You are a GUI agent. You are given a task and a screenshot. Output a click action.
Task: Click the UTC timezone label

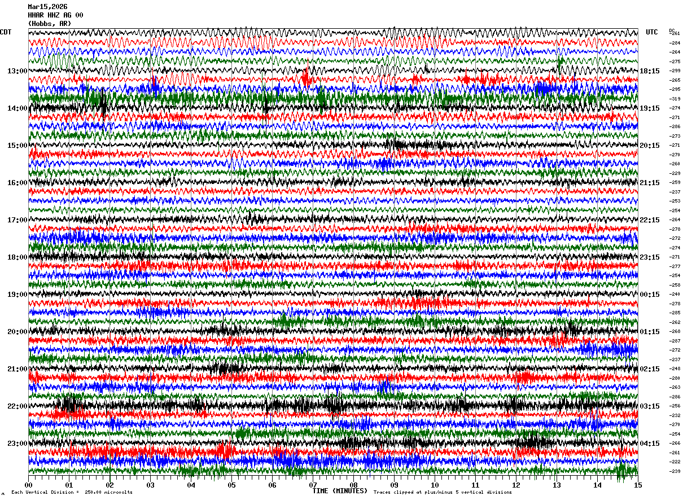[652, 32]
